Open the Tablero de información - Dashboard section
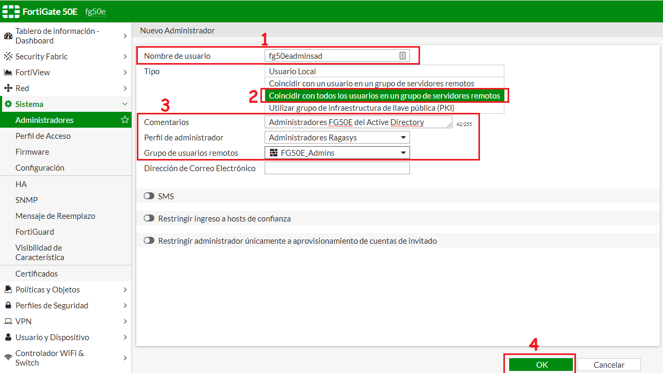 (x=8, y=35)
